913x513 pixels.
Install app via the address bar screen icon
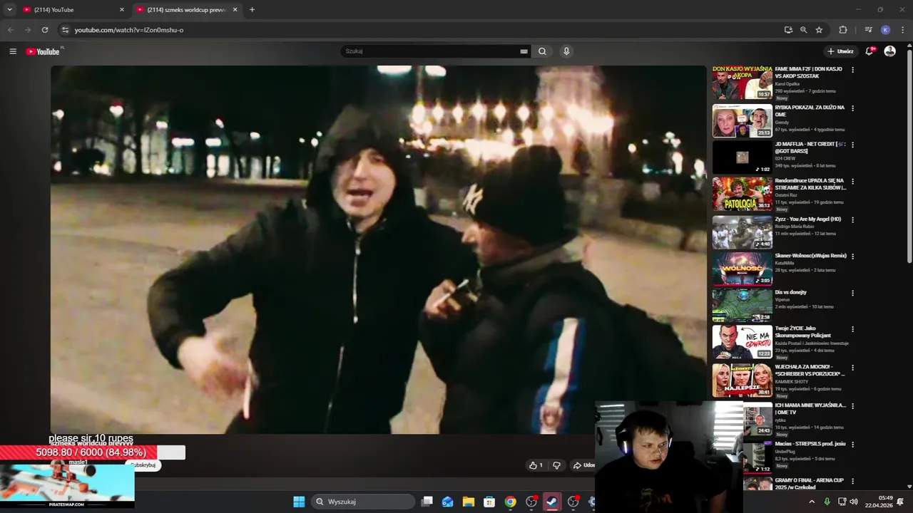point(788,30)
